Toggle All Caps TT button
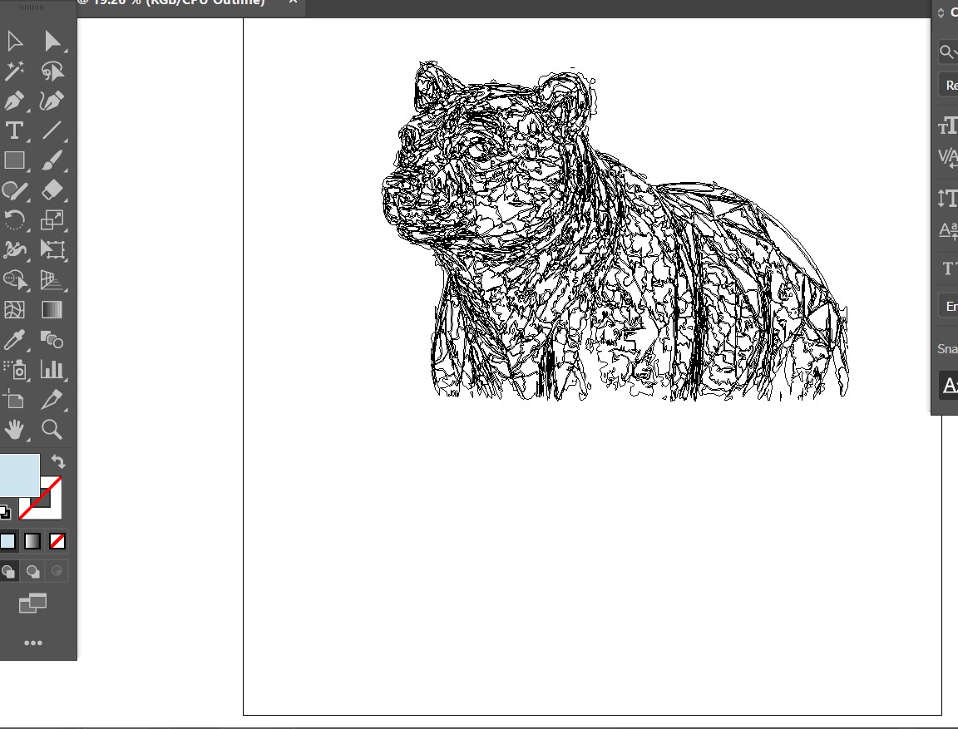 [950, 268]
